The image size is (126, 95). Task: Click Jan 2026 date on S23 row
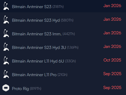tap(112, 6)
